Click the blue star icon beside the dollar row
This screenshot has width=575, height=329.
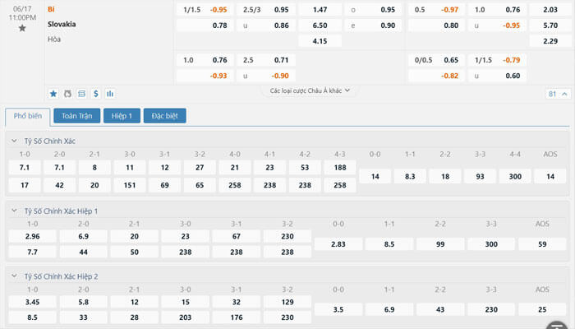point(53,94)
